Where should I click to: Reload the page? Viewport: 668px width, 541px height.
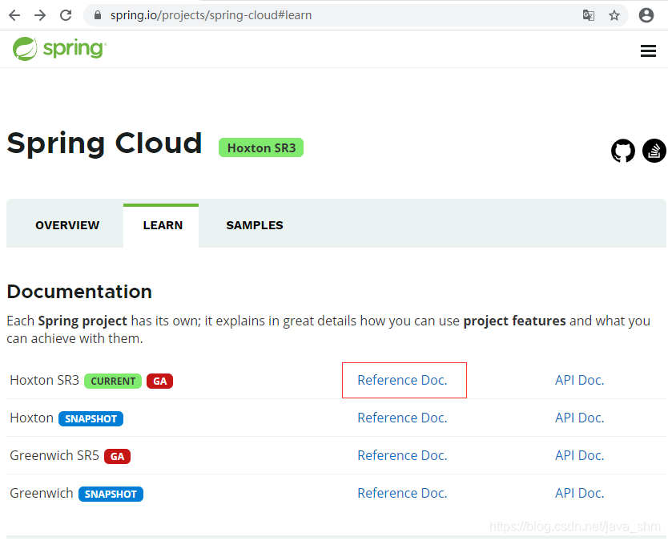click(x=66, y=15)
